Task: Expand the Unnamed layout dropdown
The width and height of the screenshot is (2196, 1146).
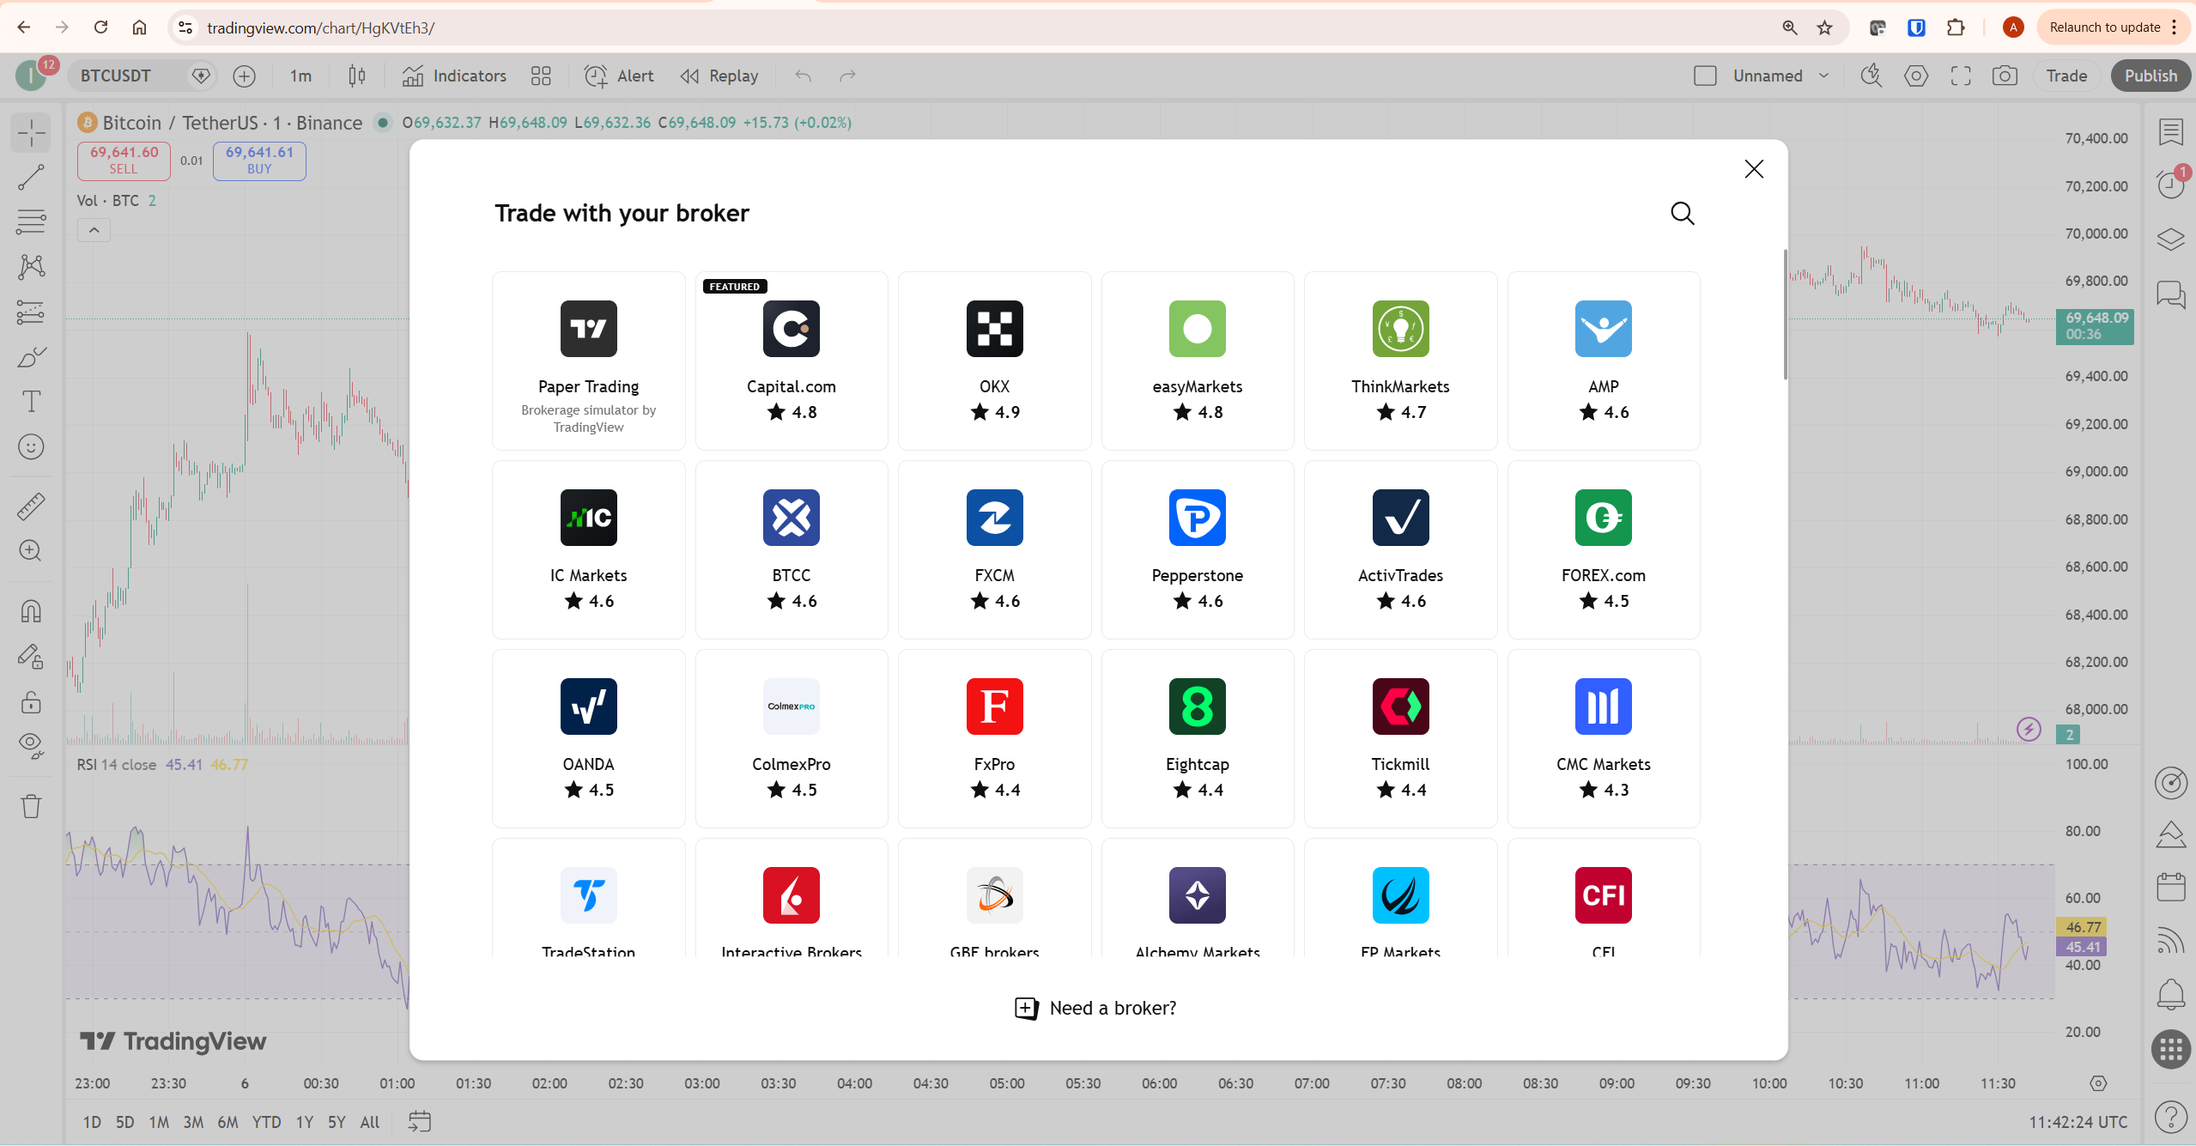Action: [1823, 76]
